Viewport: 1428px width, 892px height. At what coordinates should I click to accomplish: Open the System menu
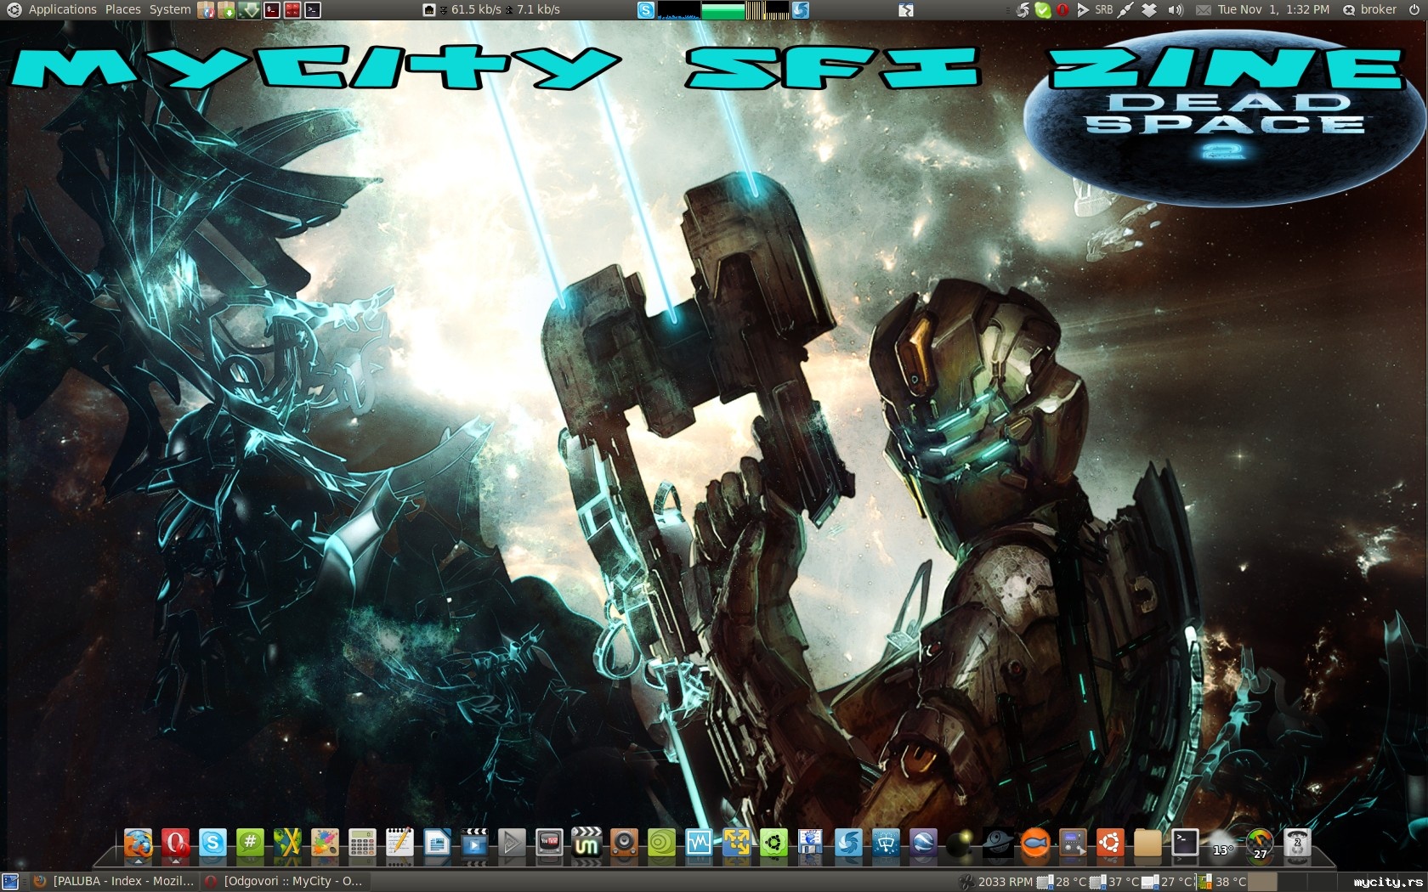point(170,9)
